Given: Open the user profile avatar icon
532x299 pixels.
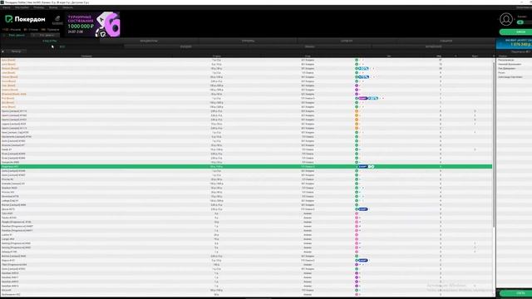Looking at the screenshot, I should pyautogui.click(x=506, y=19).
